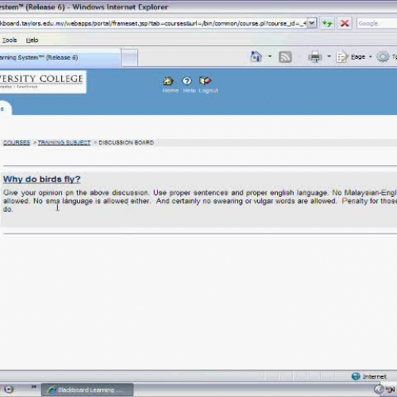Expand the Print options dropdown arrow

(x=329, y=56)
